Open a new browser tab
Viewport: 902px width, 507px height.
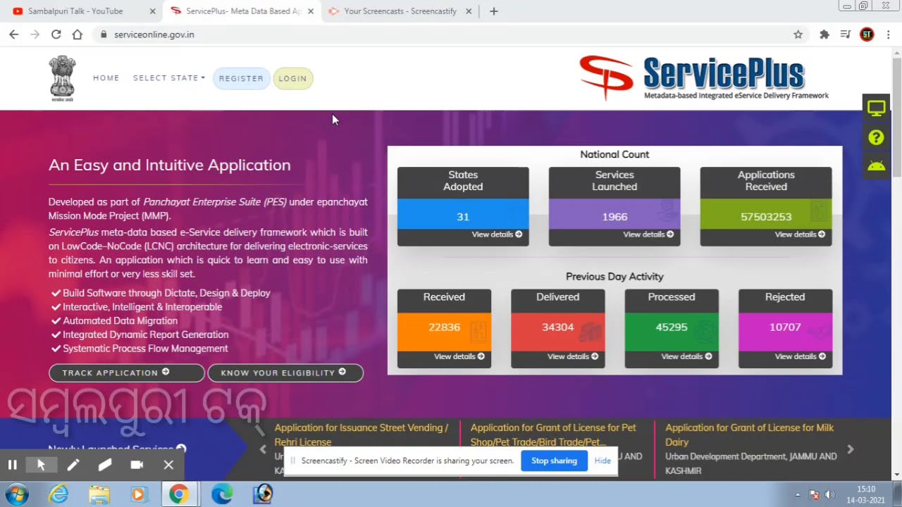(493, 11)
